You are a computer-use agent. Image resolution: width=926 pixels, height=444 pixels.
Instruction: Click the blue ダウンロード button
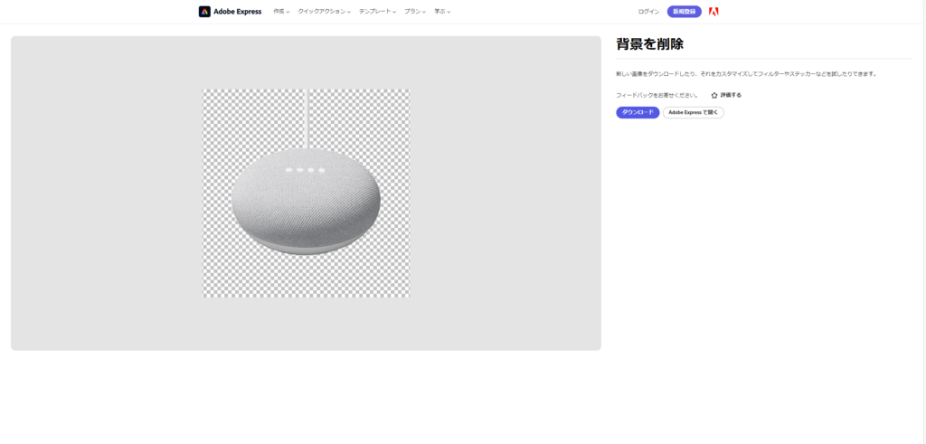638,113
